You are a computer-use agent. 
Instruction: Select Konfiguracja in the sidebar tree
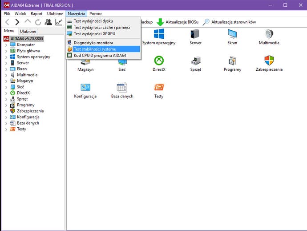click(28, 117)
